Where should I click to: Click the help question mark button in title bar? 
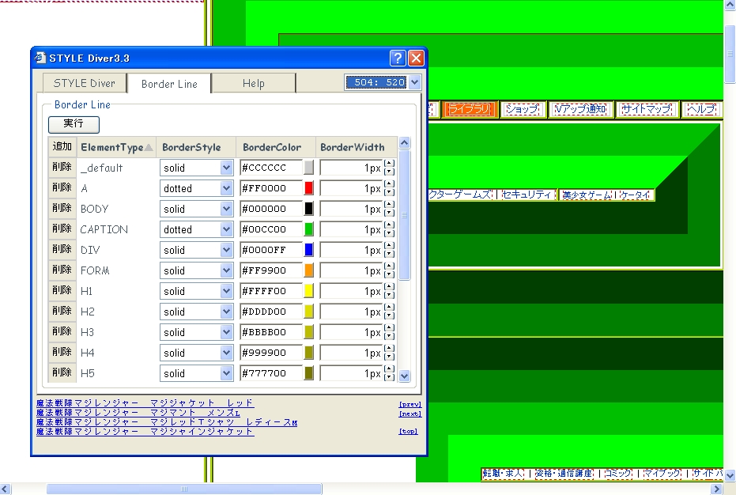398,59
